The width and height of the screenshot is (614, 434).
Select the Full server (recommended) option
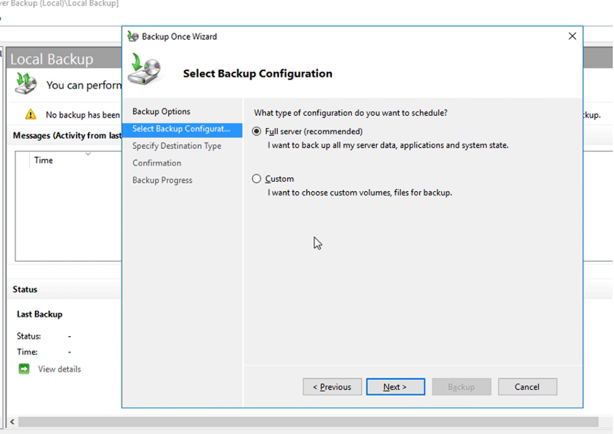pos(256,131)
